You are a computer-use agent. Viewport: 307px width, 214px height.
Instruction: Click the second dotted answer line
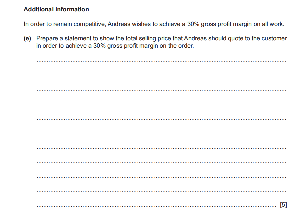click(x=161, y=76)
